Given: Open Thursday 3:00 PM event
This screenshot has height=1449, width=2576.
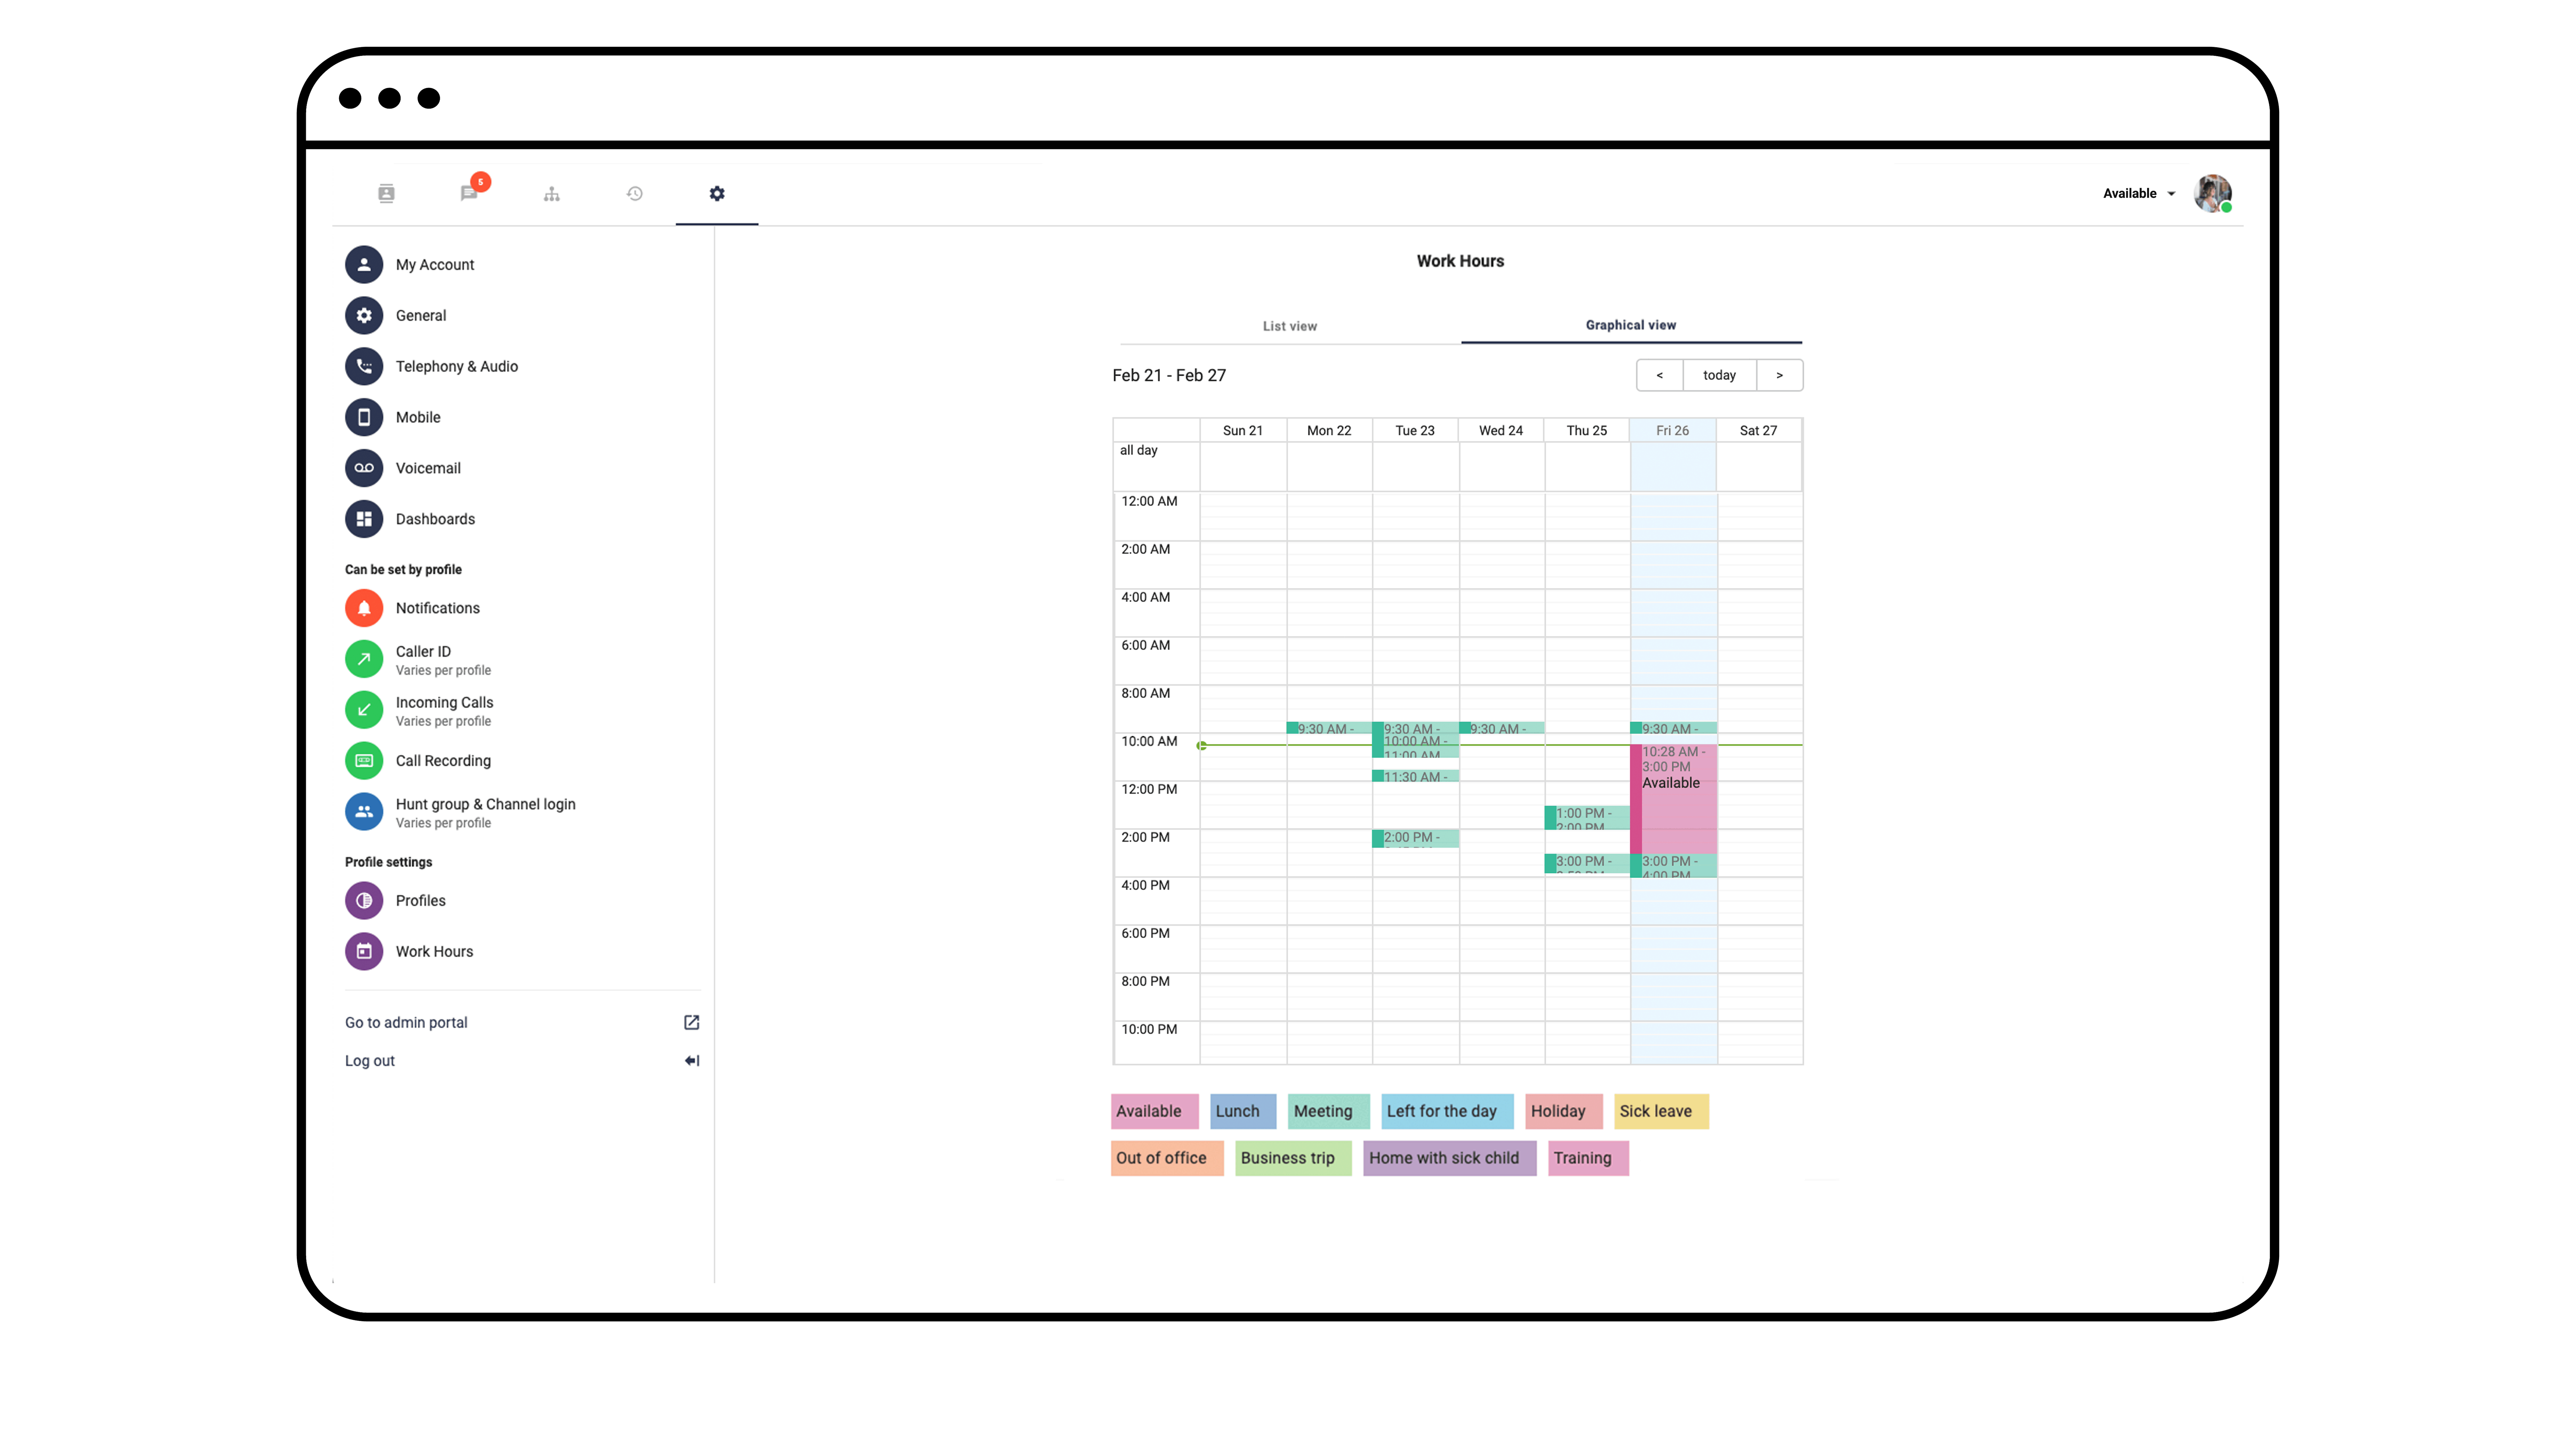Looking at the screenshot, I should pos(1587,864).
